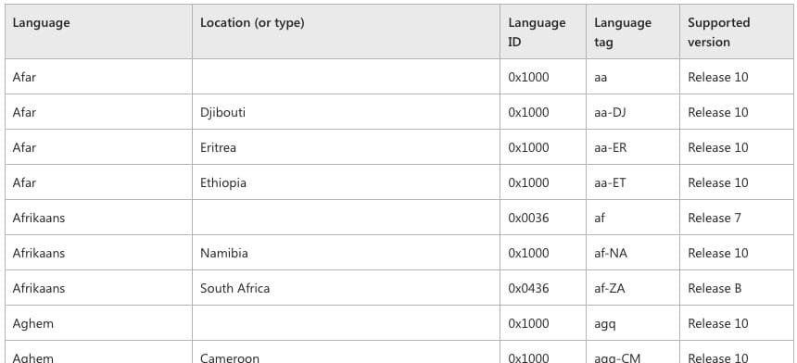Select the aa-DJ language tag cell
797x363 pixels.
633,112
